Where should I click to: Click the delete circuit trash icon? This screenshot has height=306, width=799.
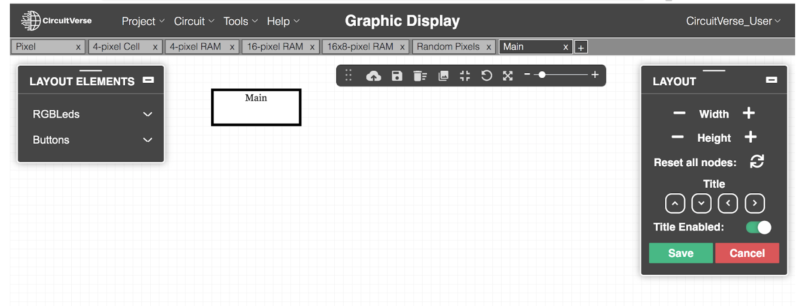pos(420,76)
